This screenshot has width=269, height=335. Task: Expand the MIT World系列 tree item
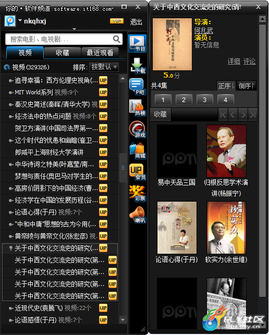(10, 92)
